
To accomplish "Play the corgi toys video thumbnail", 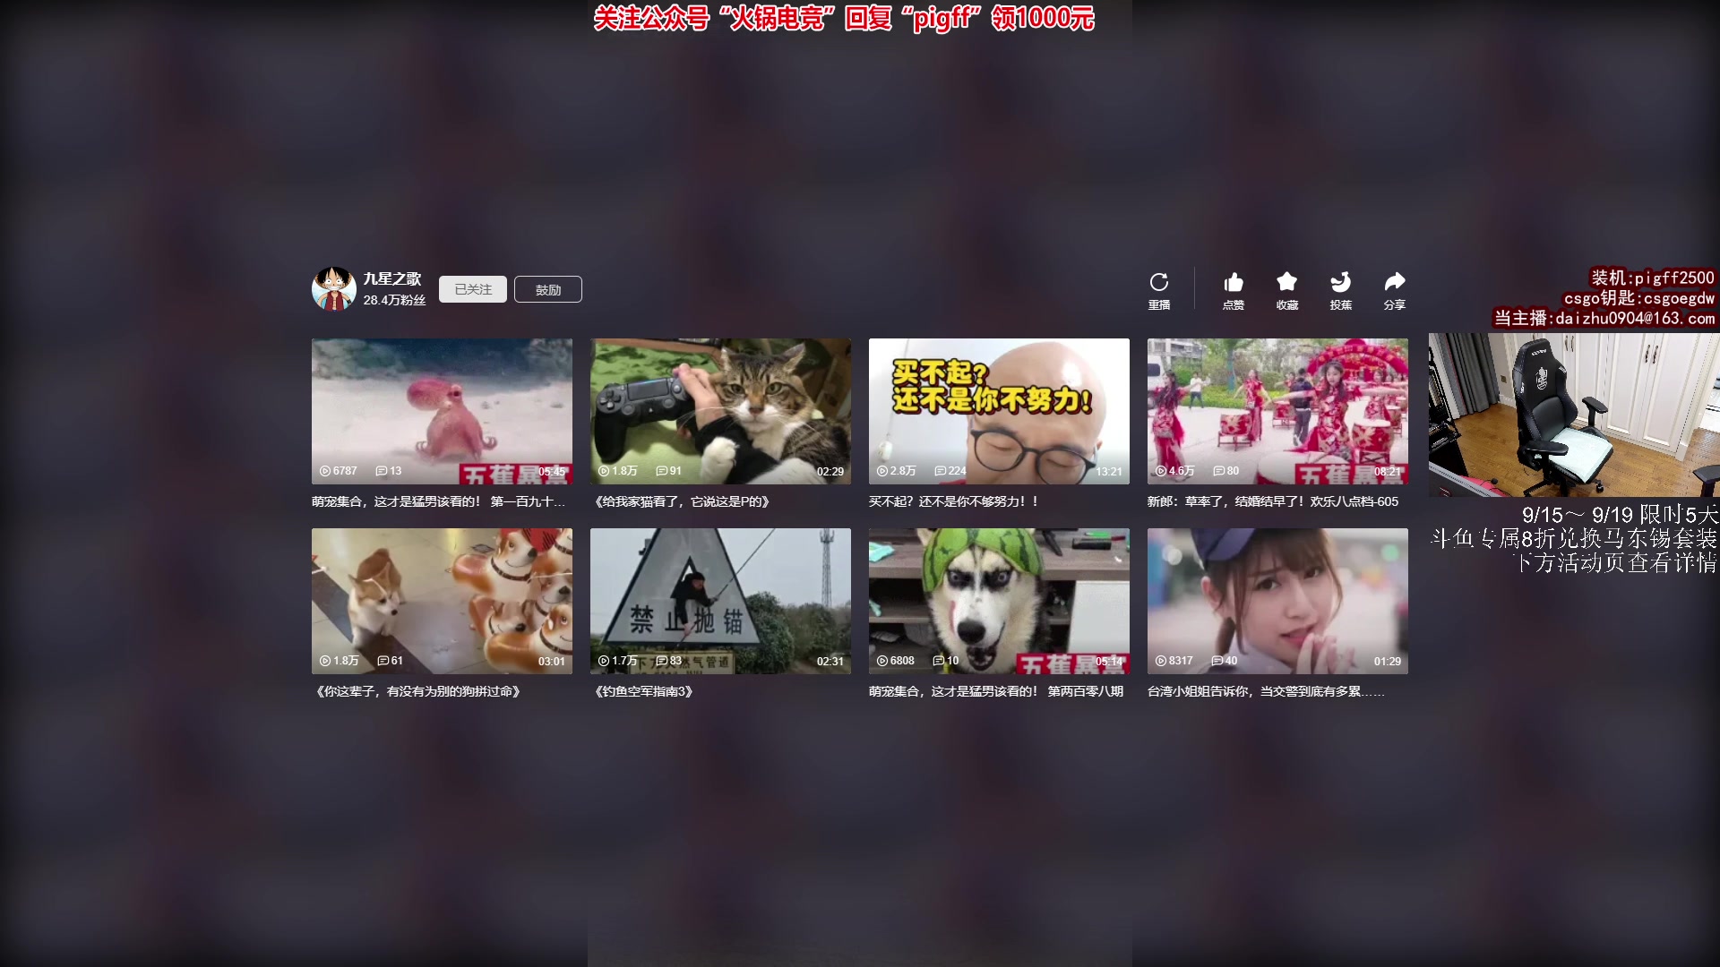I will point(442,601).
